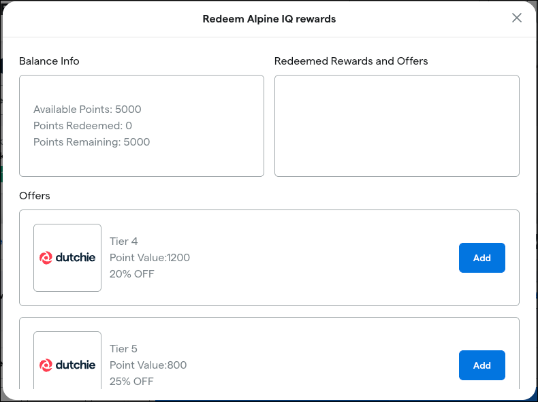Add the Tier 5 25% OFF offer
538x402 pixels.
click(x=481, y=365)
